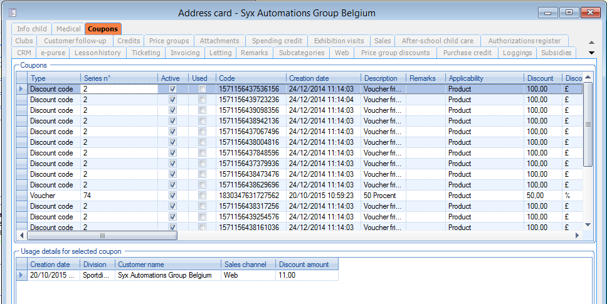Click the row indicator in Usage details grid
Screen dimensions: 607x304
(21, 275)
